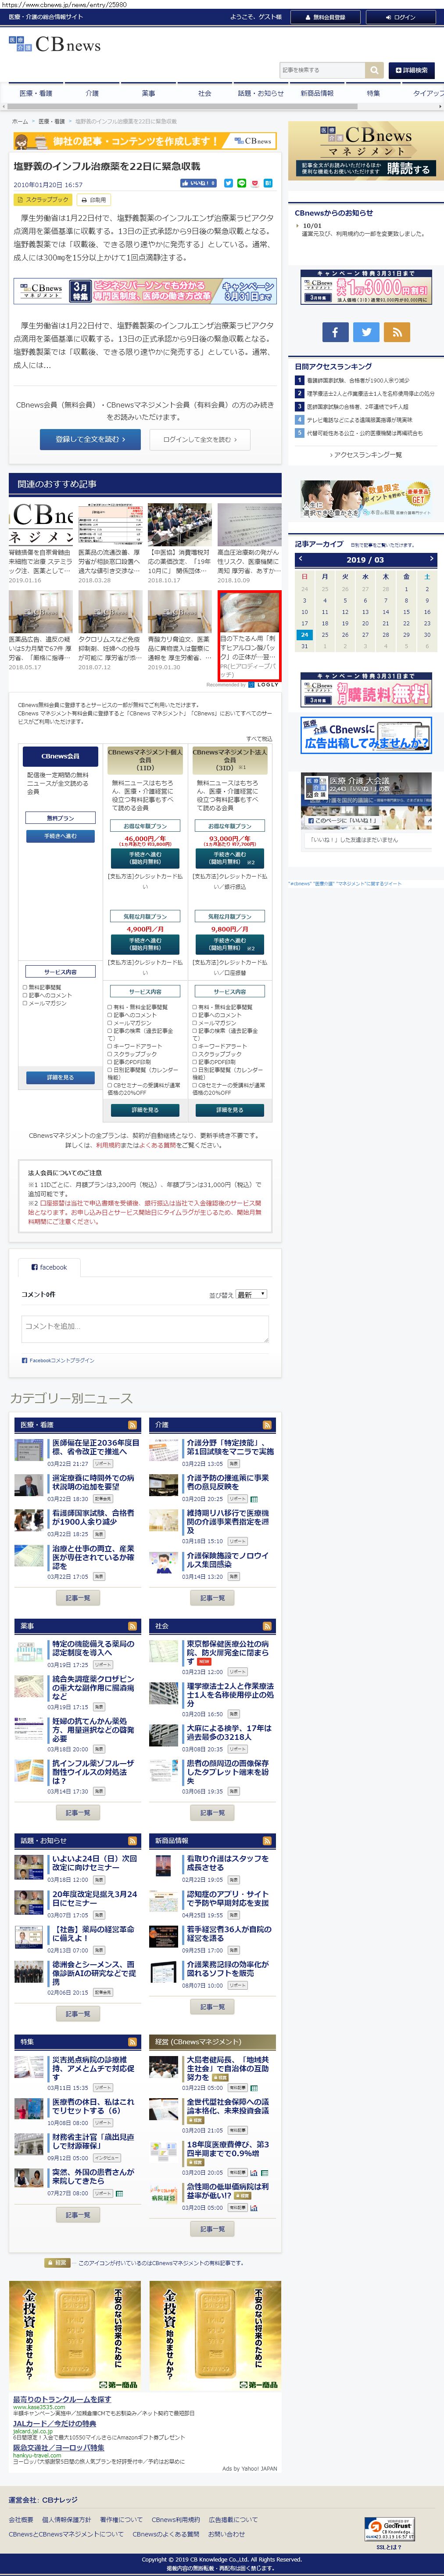444x2576 pixels.
Task: Open the CBnews マネジメント 購読する banner
Action: pos(366,150)
